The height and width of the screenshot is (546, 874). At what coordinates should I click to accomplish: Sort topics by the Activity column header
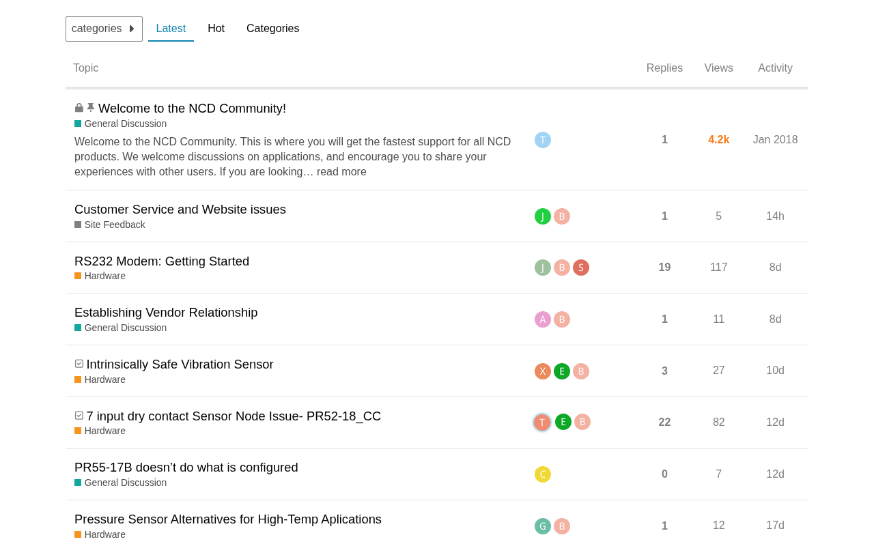point(775,68)
